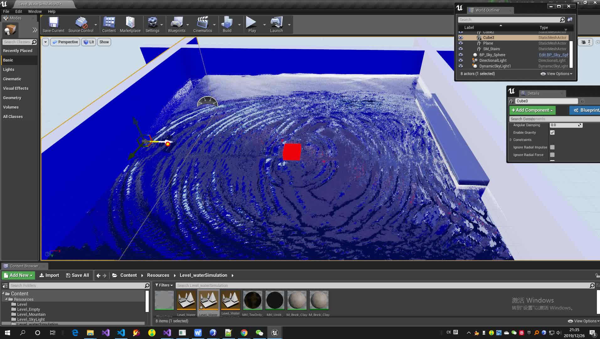Open the File menu
This screenshot has width=600, height=339.
(6, 11)
